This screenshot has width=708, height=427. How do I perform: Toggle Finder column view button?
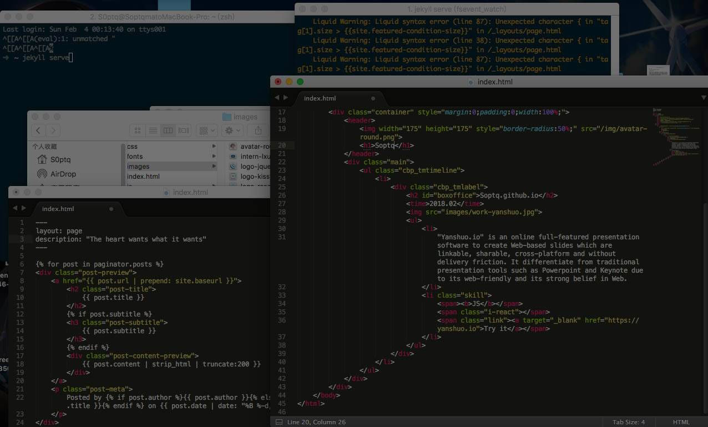(168, 130)
